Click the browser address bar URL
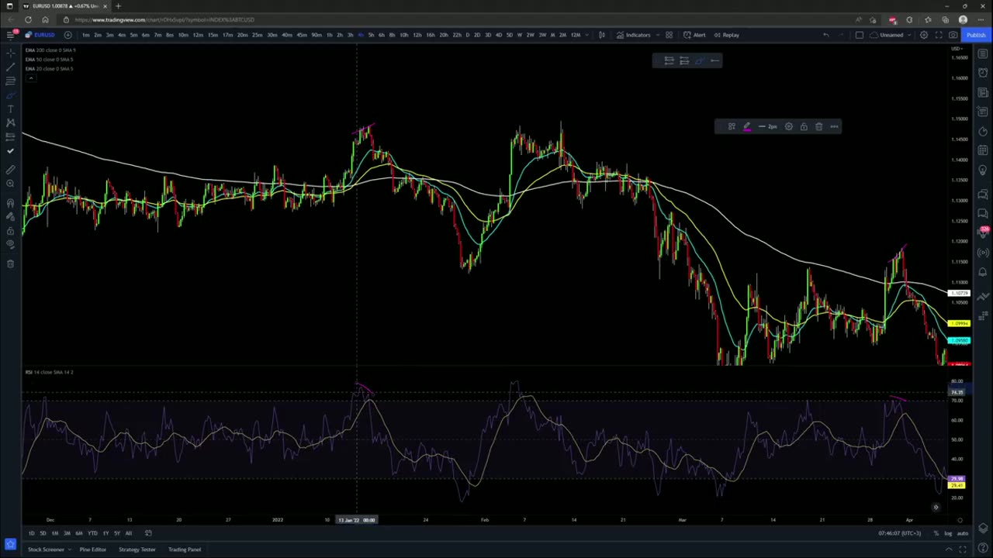 click(x=164, y=19)
